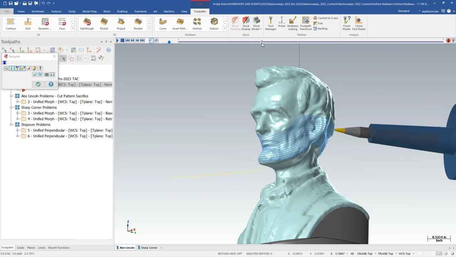Switch to the Model Prep ribbon tab

[x=89, y=11]
